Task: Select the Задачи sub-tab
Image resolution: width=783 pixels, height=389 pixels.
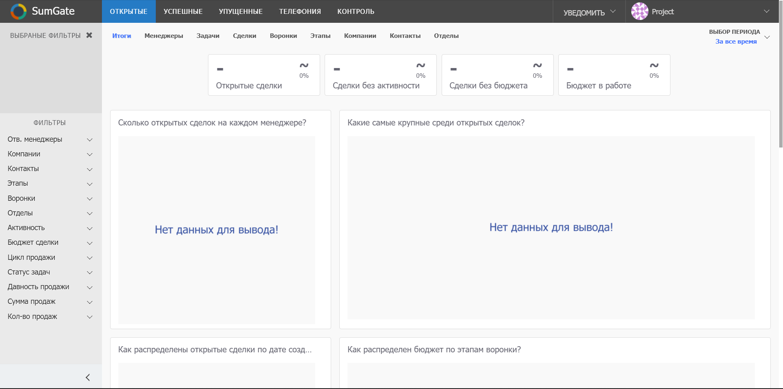Action: (208, 36)
